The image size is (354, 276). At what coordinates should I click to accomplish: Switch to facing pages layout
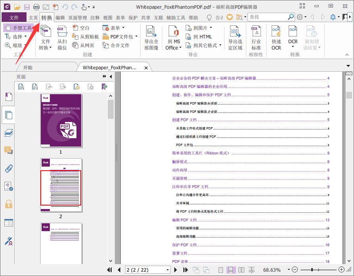click(241, 270)
